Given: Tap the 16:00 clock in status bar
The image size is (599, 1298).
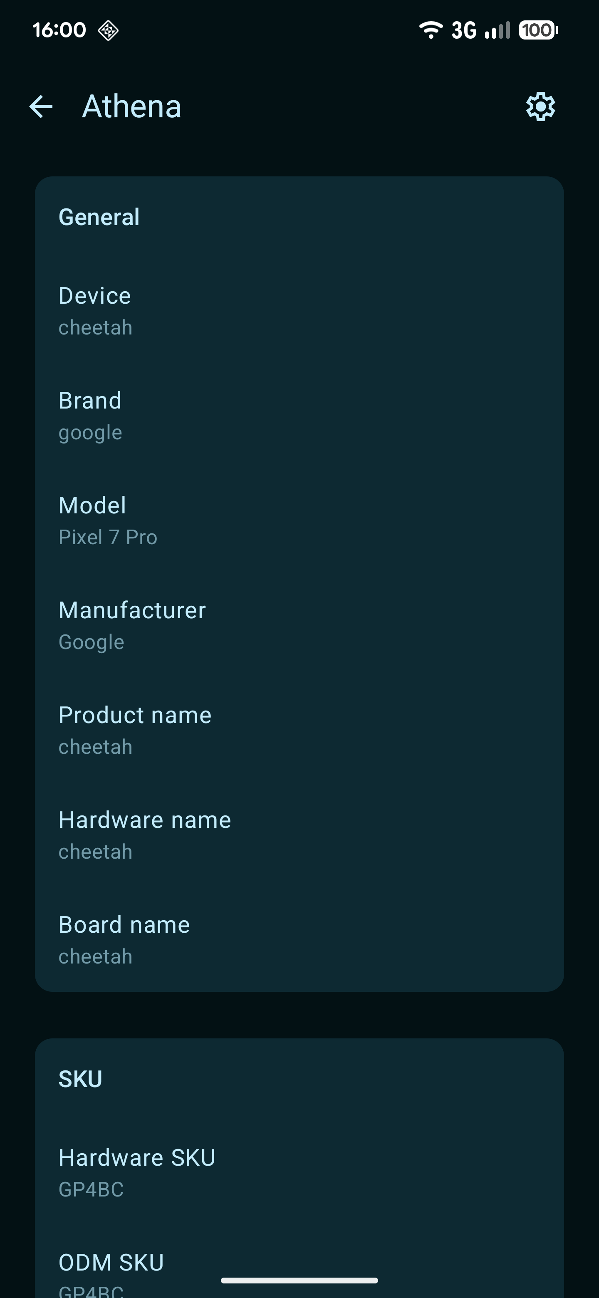Looking at the screenshot, I should (59, 30).
